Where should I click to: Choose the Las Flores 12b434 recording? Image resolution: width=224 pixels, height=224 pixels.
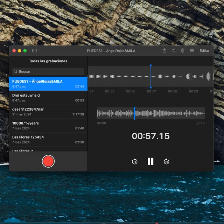click(x=48, y=139)
